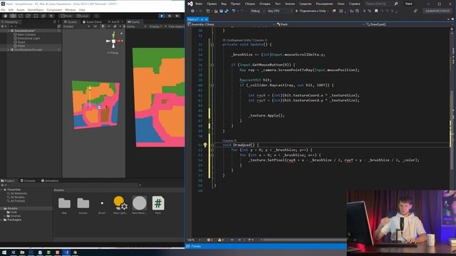Open the Free Aspect dropdown
Image resolution: width=456 pixels, height=256 pixels.
tap(176, 26)
